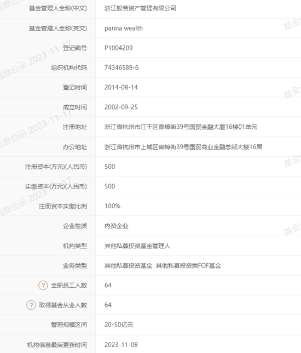Select paid-in ratio 100%
Screen dimensions: 301x353
click(112, 206)
